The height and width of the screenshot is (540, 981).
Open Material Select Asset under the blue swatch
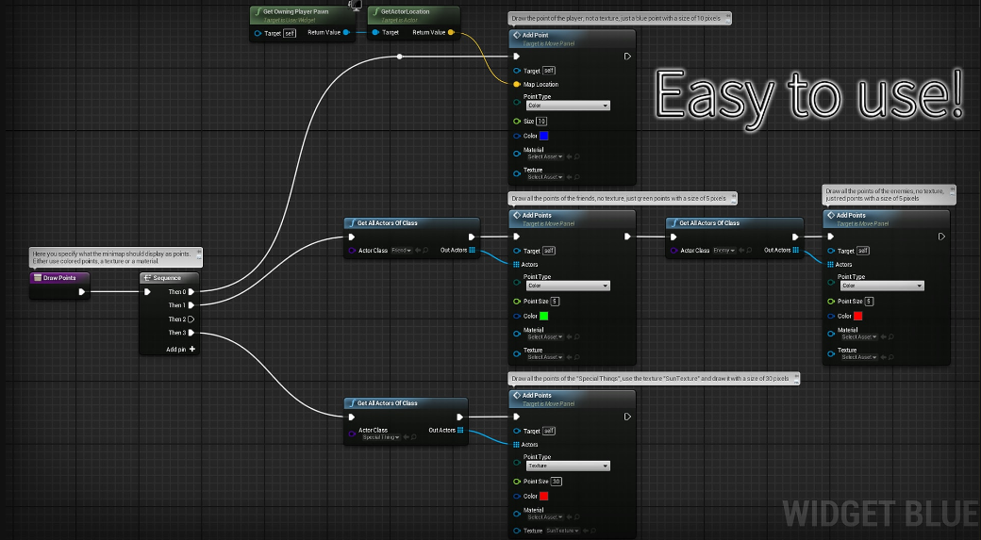[x=545, y=156]
